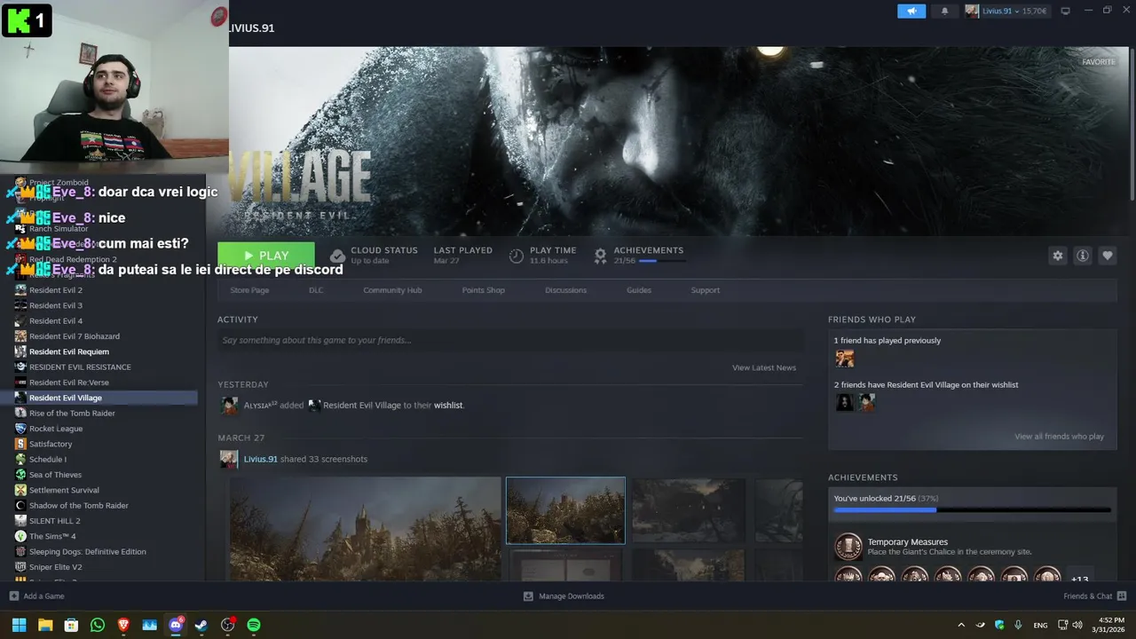Open the DLC tab
1136x639 pixels.
point(316,290)
